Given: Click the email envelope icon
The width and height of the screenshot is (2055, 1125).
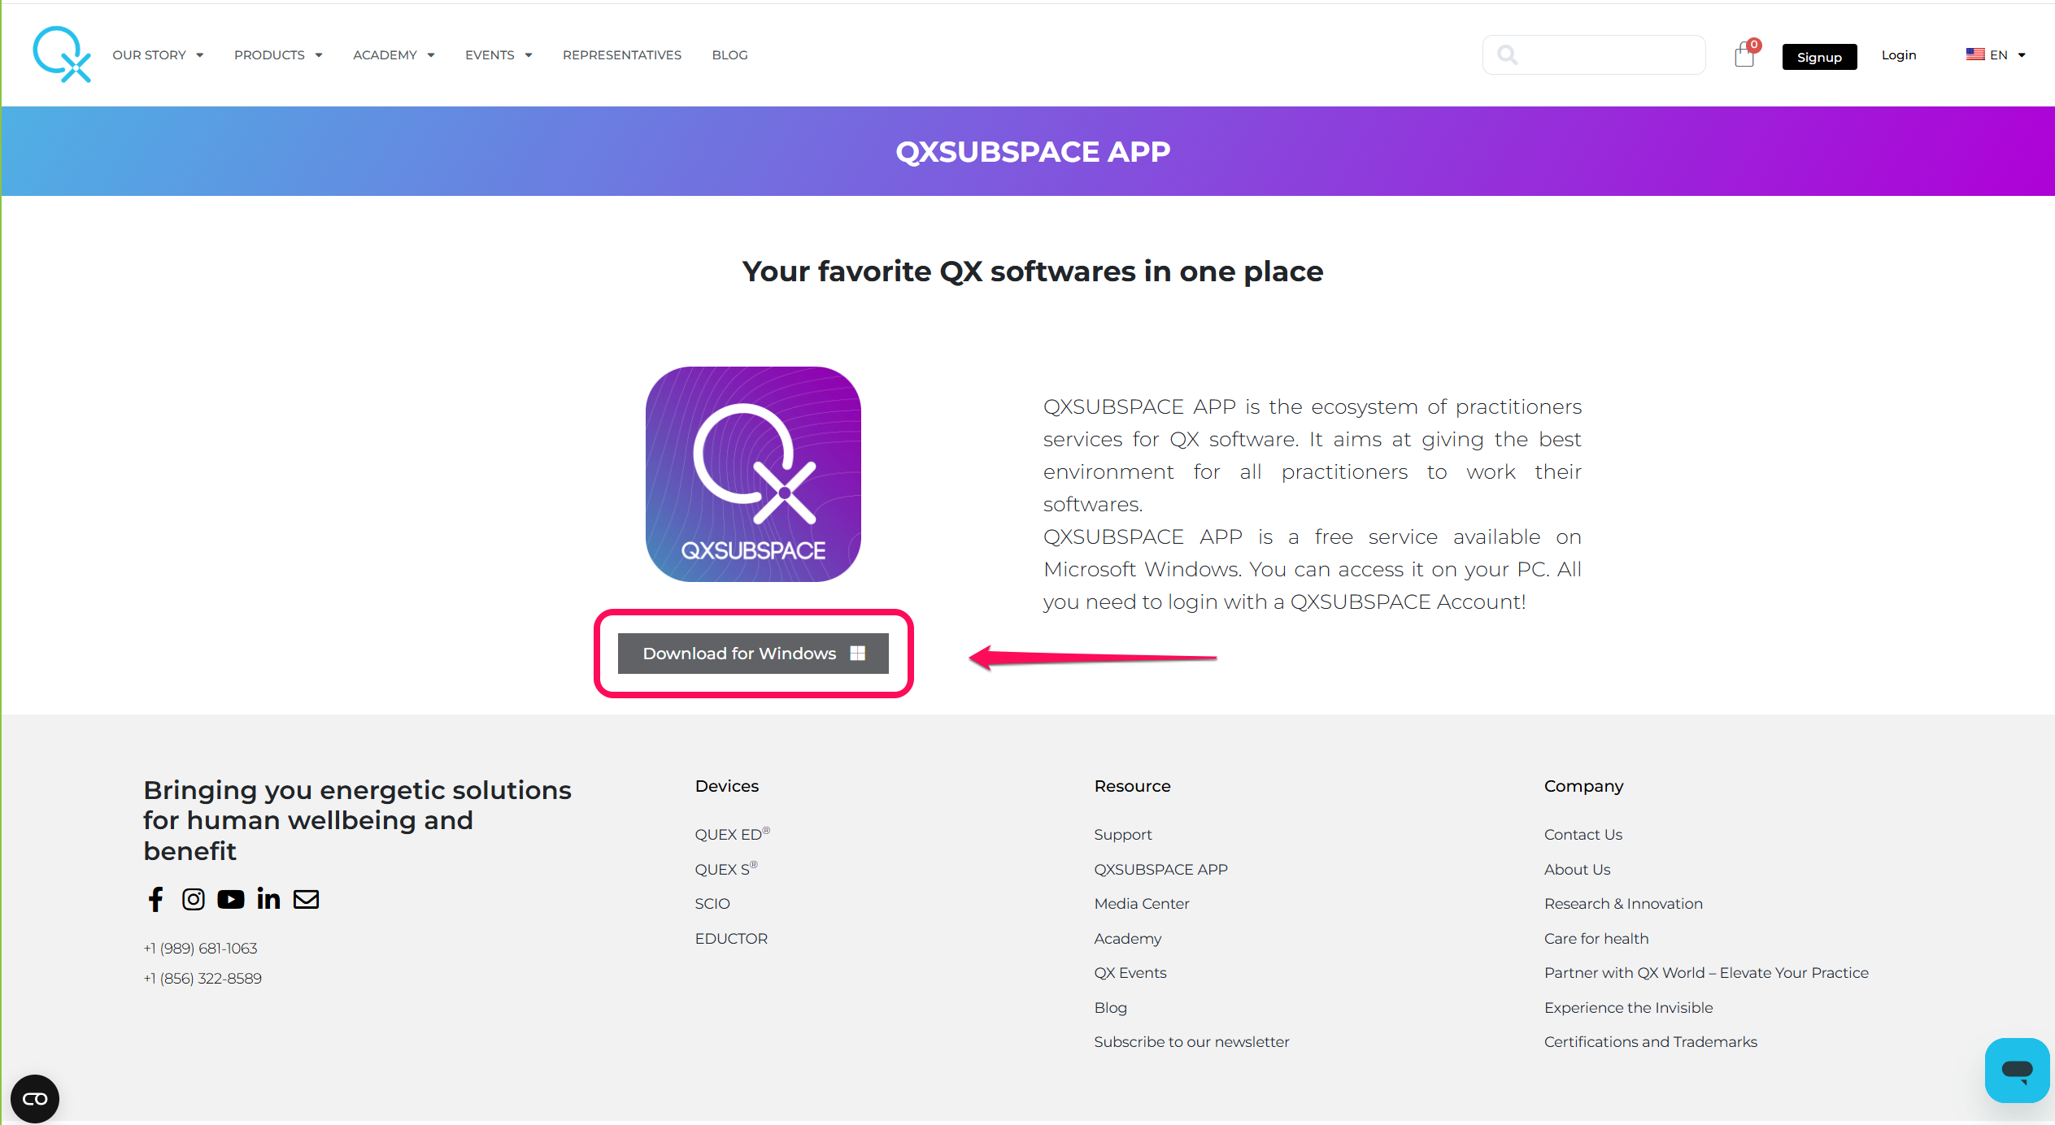Looking at the screenshot, I should tap(307, 899).
